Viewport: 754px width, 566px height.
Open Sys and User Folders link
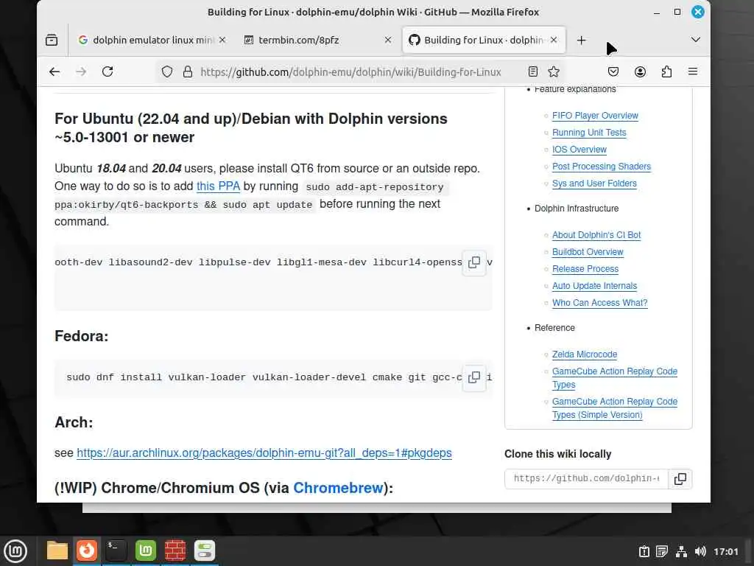(594, 184)
